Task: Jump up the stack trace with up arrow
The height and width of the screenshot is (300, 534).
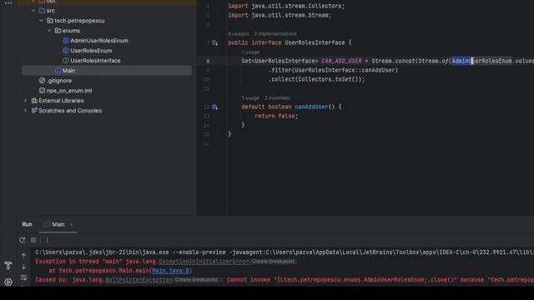Action: click(x=23, y=256)
